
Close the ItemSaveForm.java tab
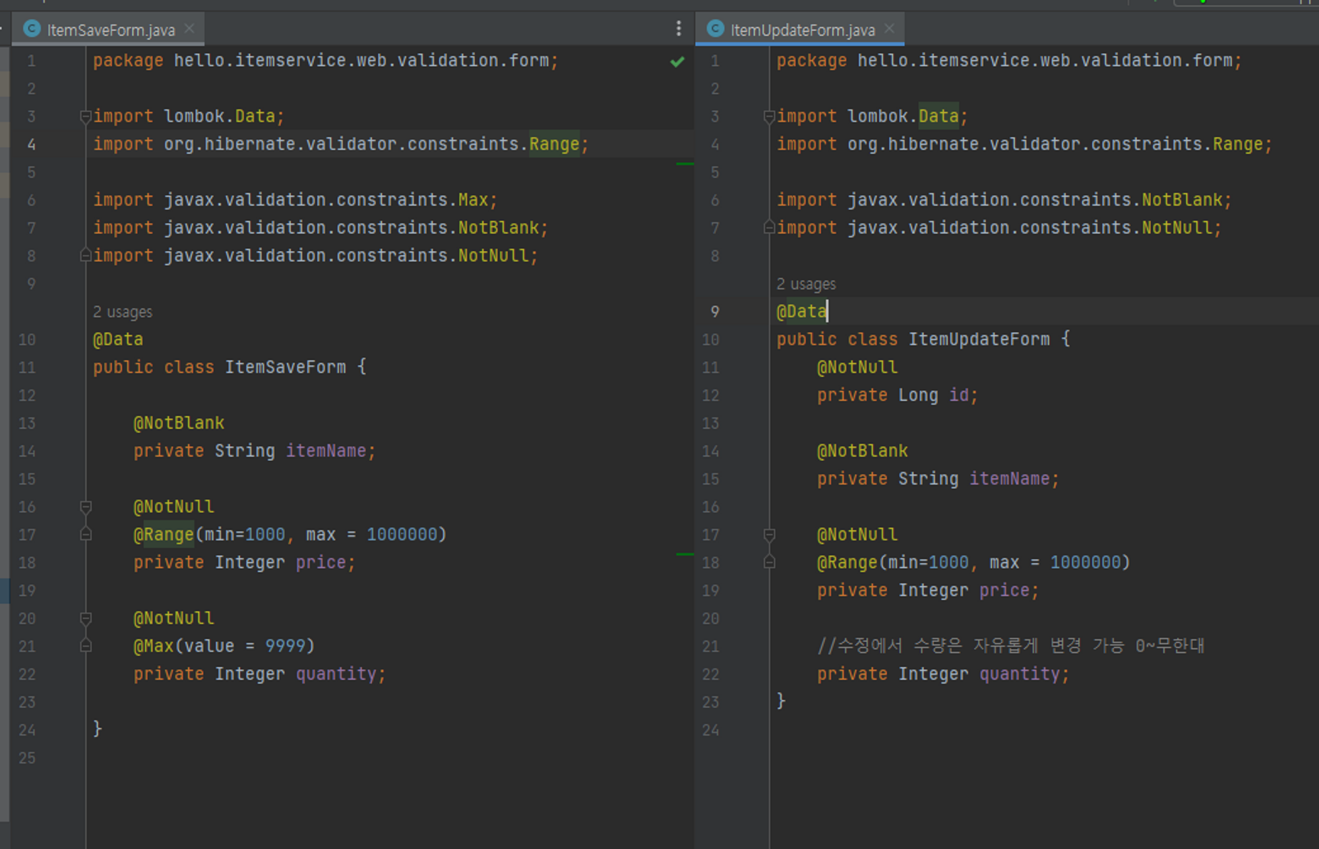[x=189, y=28]
